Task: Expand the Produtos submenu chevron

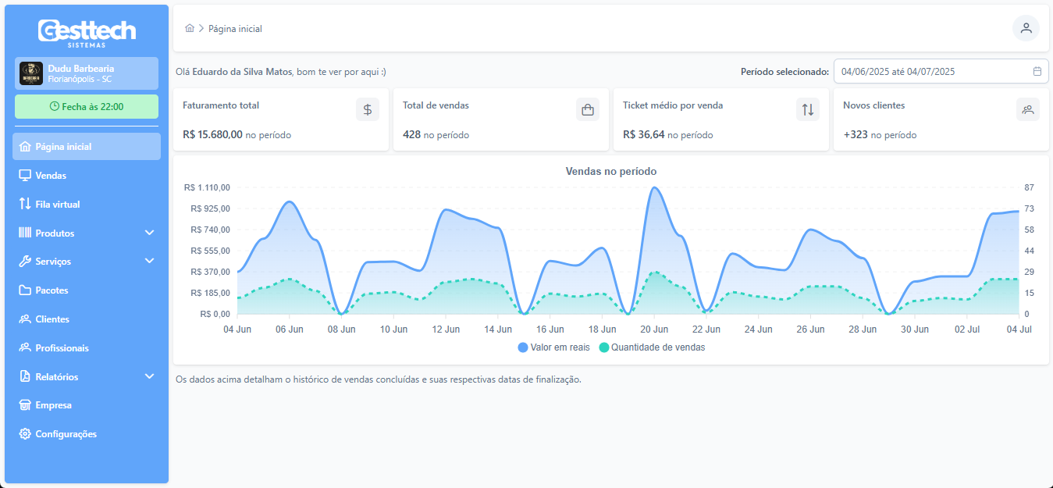Action: pos(150,233)
